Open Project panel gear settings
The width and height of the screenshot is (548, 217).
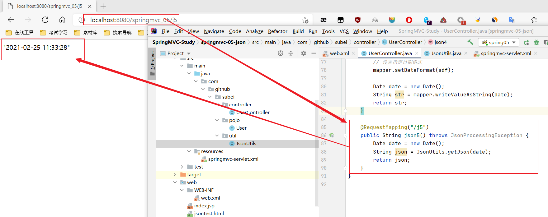pyautogui.click(x=304, y=53)
